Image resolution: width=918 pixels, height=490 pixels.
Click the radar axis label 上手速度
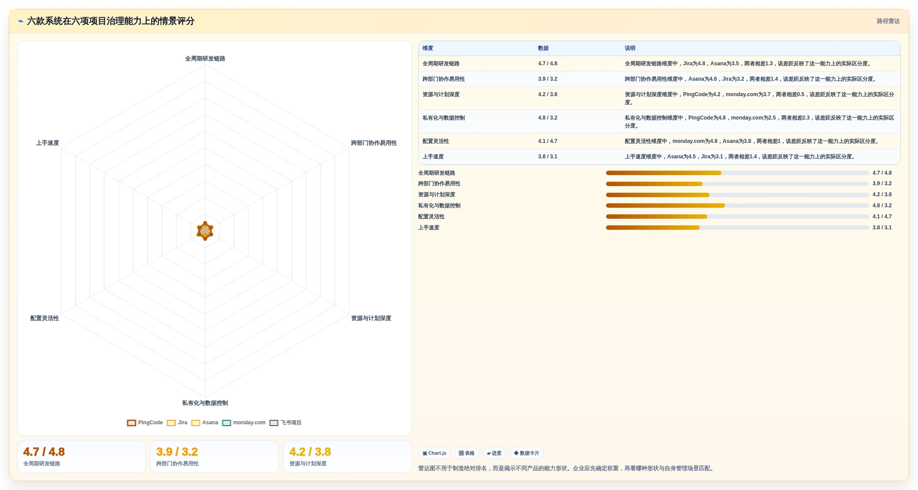click(48, 143)
